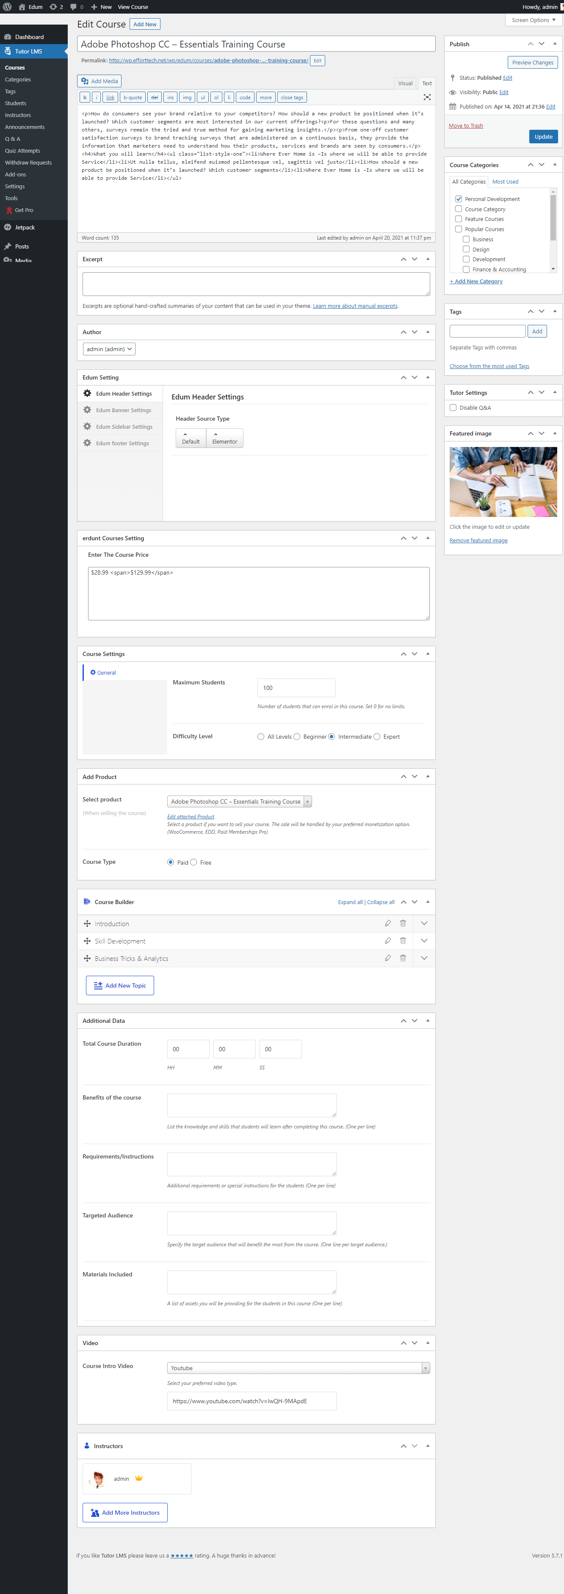
Task: Click the drag handle icon beside Business Tricks & Analytics
Action: [87, 958]
